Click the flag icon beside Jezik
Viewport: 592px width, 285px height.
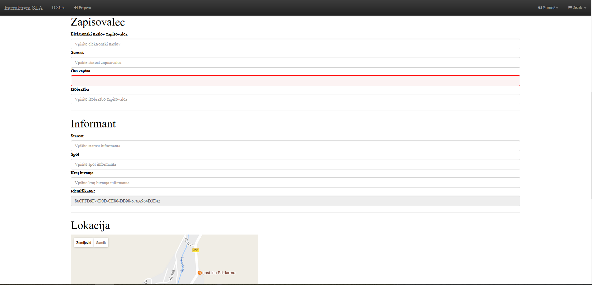(570, 8)
